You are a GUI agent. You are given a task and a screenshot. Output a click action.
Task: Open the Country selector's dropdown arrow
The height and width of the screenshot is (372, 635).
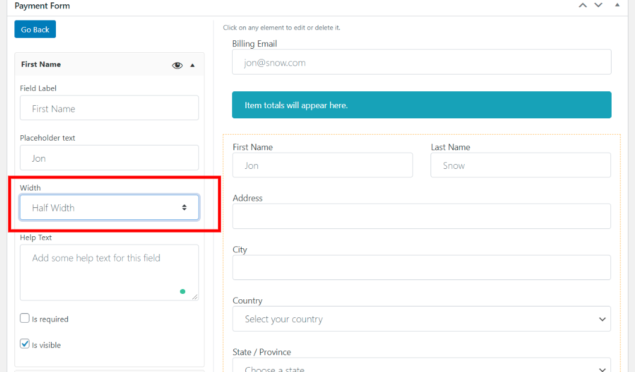click(602, 319)
